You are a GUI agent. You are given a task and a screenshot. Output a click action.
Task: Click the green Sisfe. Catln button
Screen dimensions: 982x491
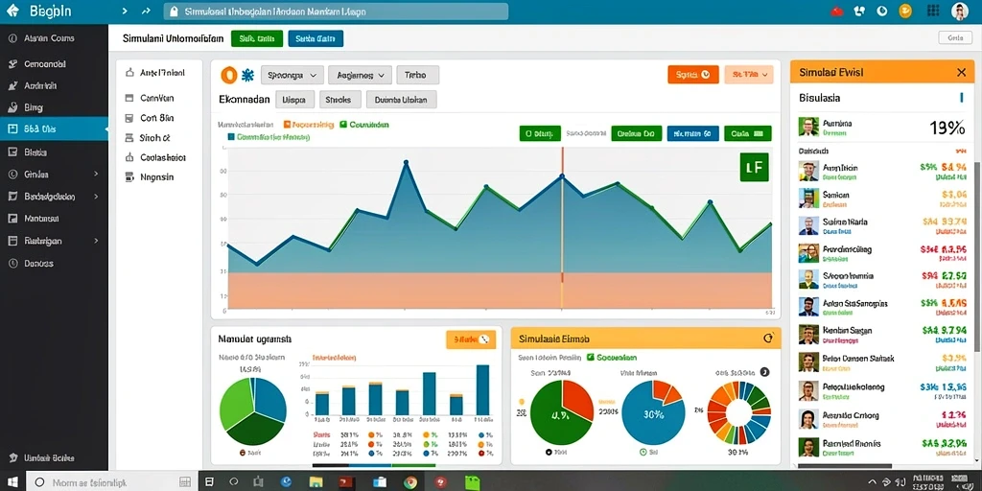point(257,38)
